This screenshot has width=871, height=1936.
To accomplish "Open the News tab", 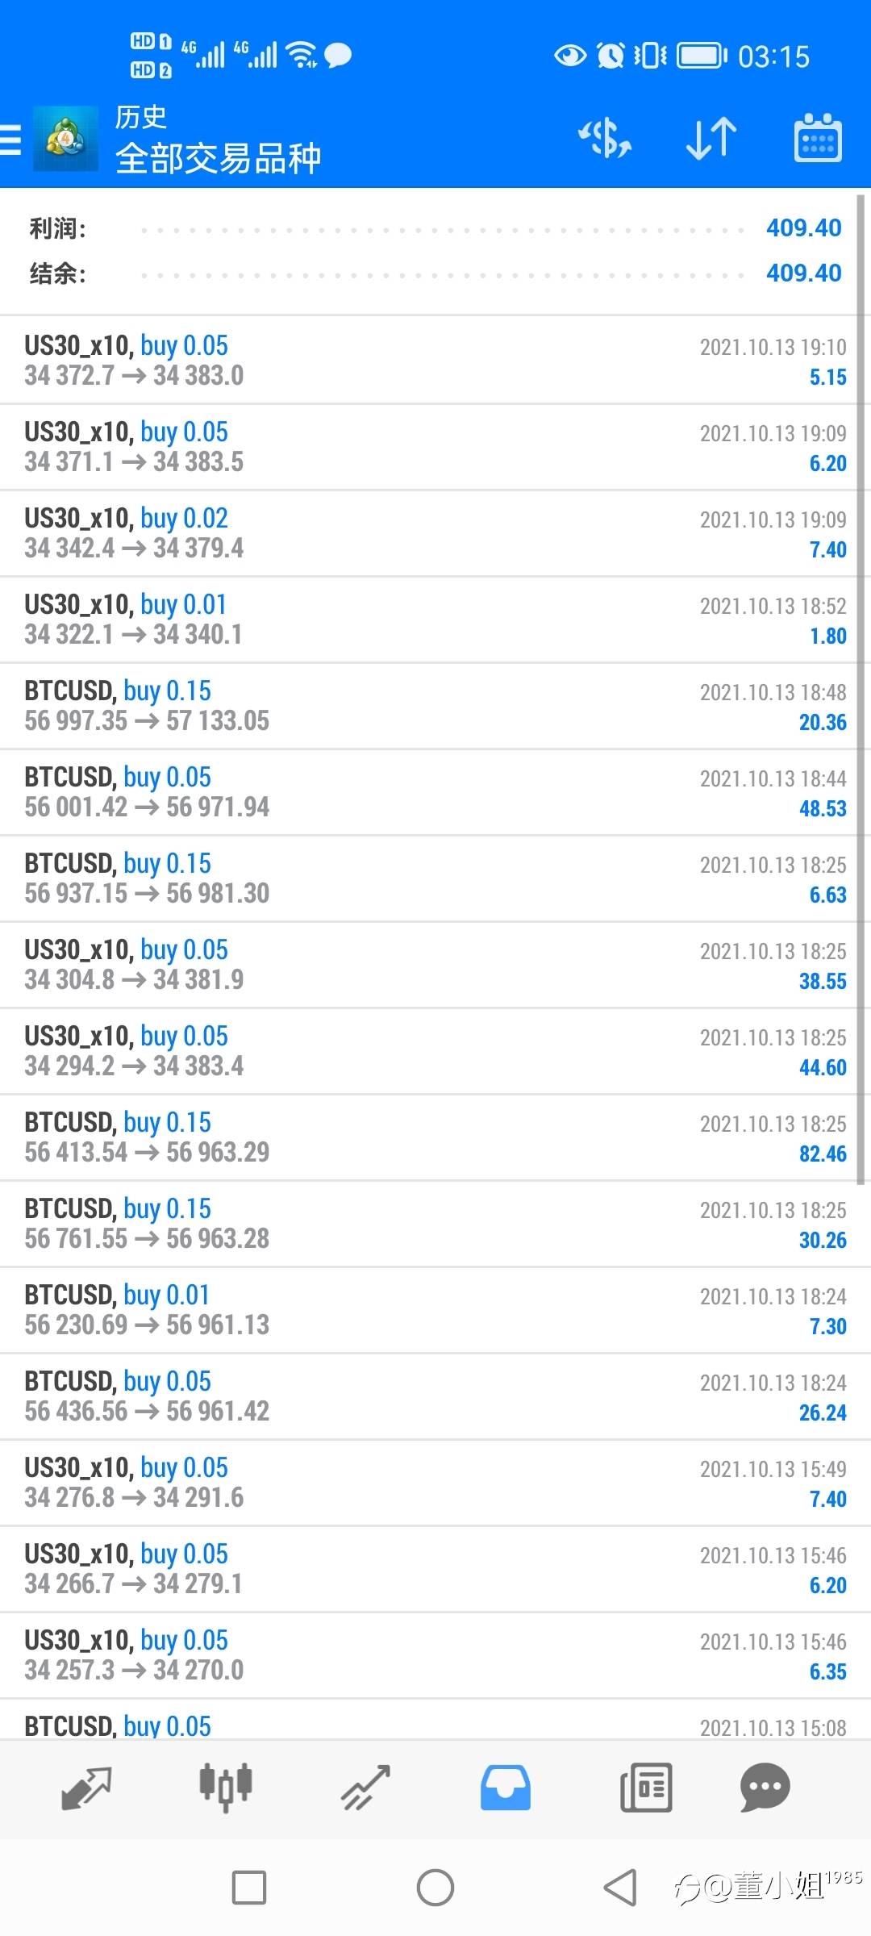I will 645,1788.
